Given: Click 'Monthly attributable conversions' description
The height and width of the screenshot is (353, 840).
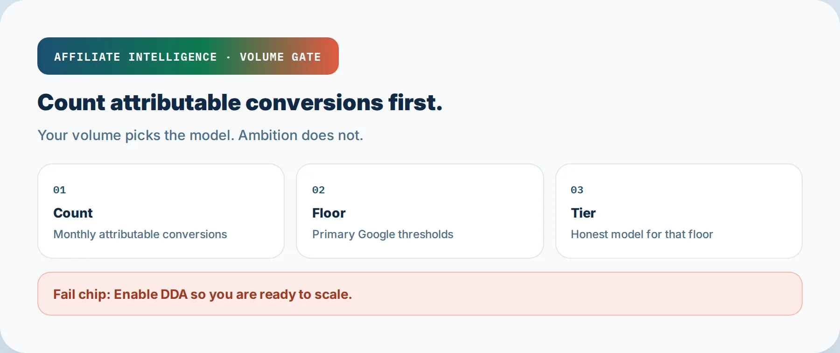Looking at the screenshot, I should pos(140,234).
